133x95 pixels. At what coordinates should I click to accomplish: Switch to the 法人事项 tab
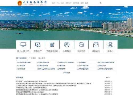(x=42, y=58)
